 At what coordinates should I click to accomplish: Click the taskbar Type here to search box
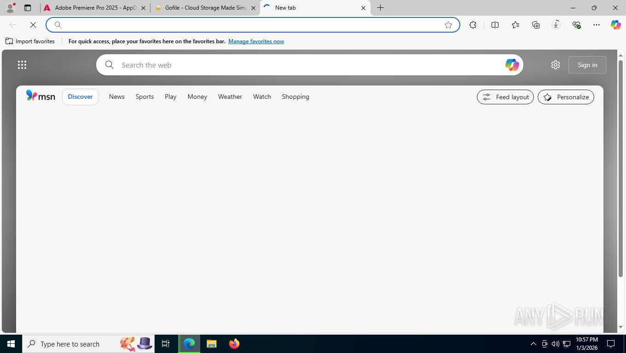pos(88,344)
